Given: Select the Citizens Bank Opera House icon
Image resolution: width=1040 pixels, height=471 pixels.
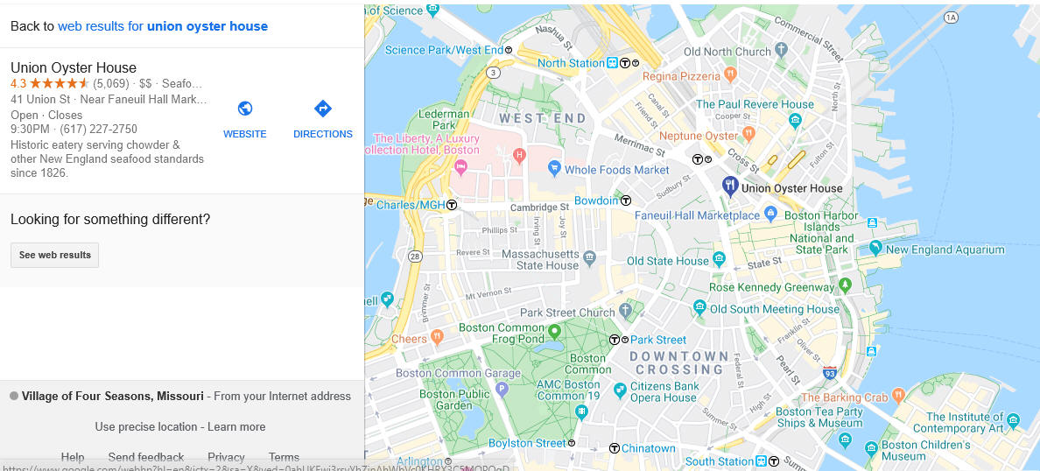Looking at the screenshot, I should tap(620, 390).
